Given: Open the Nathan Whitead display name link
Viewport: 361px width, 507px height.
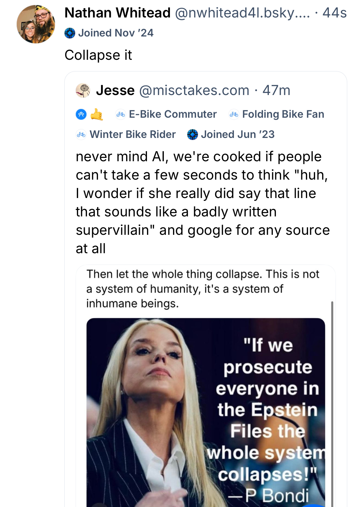Looking at the screenshot, I should (x=118, y=13).
